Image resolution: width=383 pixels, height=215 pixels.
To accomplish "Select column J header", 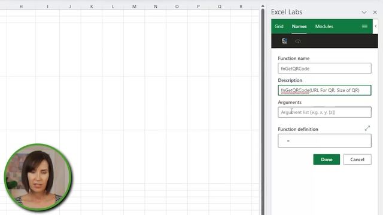I will pyautogui.click(x=70, y=7).
